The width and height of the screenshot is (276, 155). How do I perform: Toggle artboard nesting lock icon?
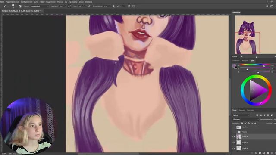click(x=252, y=124)
